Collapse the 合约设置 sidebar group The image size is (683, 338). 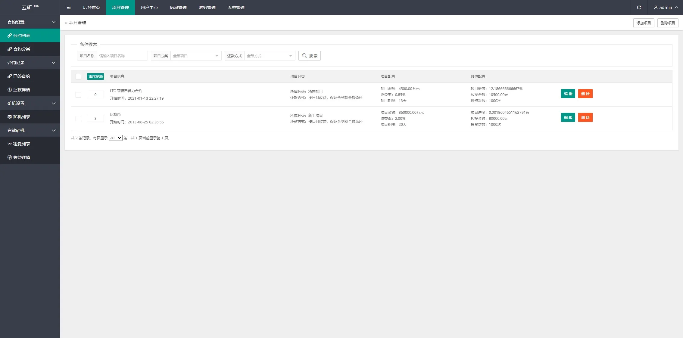click(x=30, y=22)
